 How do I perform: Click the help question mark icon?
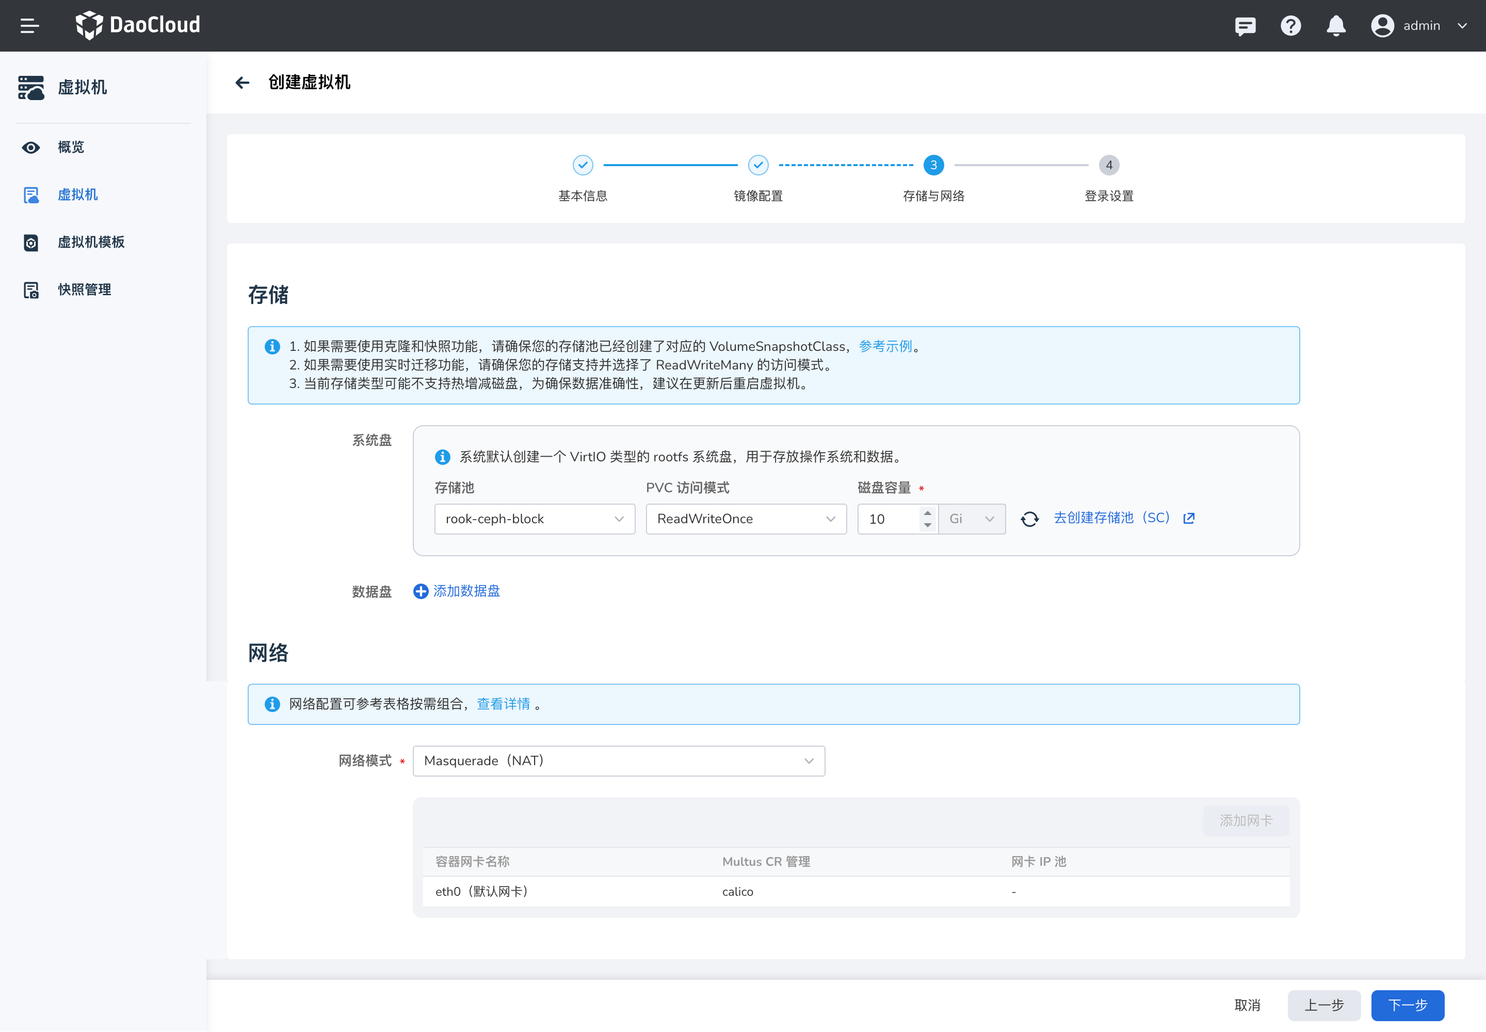(x=1290, y=26)
